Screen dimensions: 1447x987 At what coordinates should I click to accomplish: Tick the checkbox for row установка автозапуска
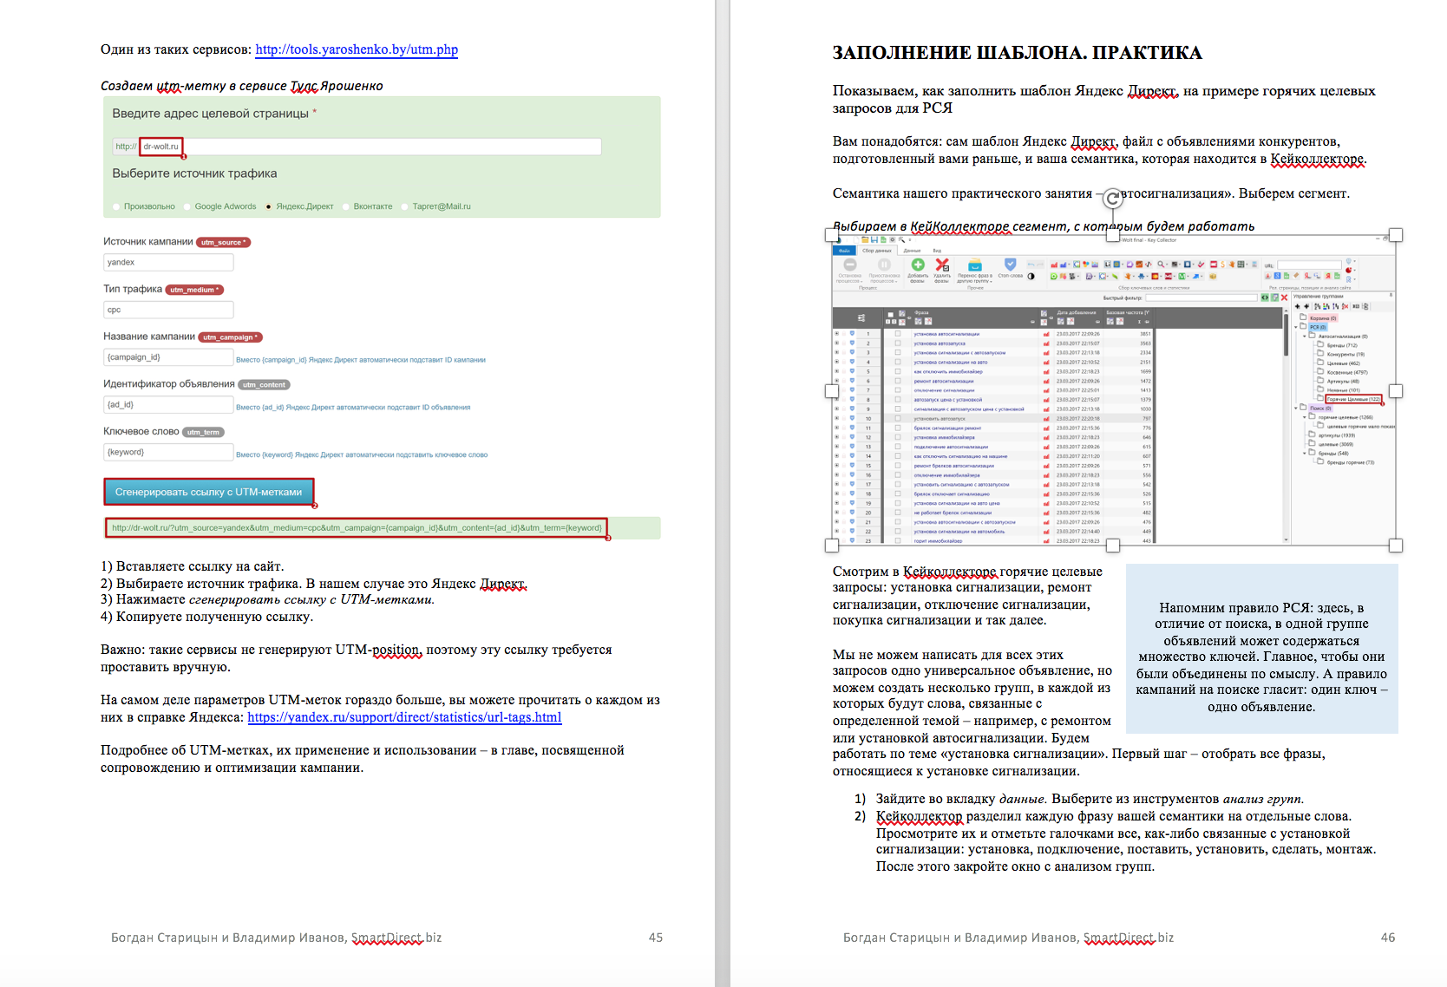coord(898,343)
